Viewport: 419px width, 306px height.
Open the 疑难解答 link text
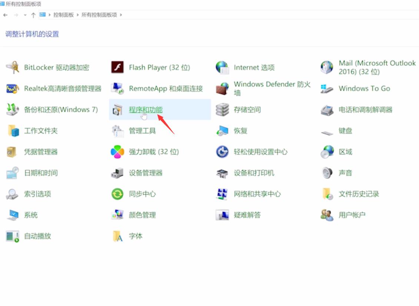247,215
